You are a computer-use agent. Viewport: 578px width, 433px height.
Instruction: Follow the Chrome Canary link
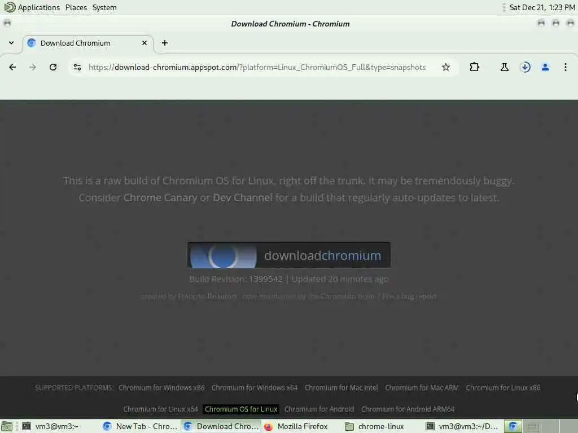160,198
